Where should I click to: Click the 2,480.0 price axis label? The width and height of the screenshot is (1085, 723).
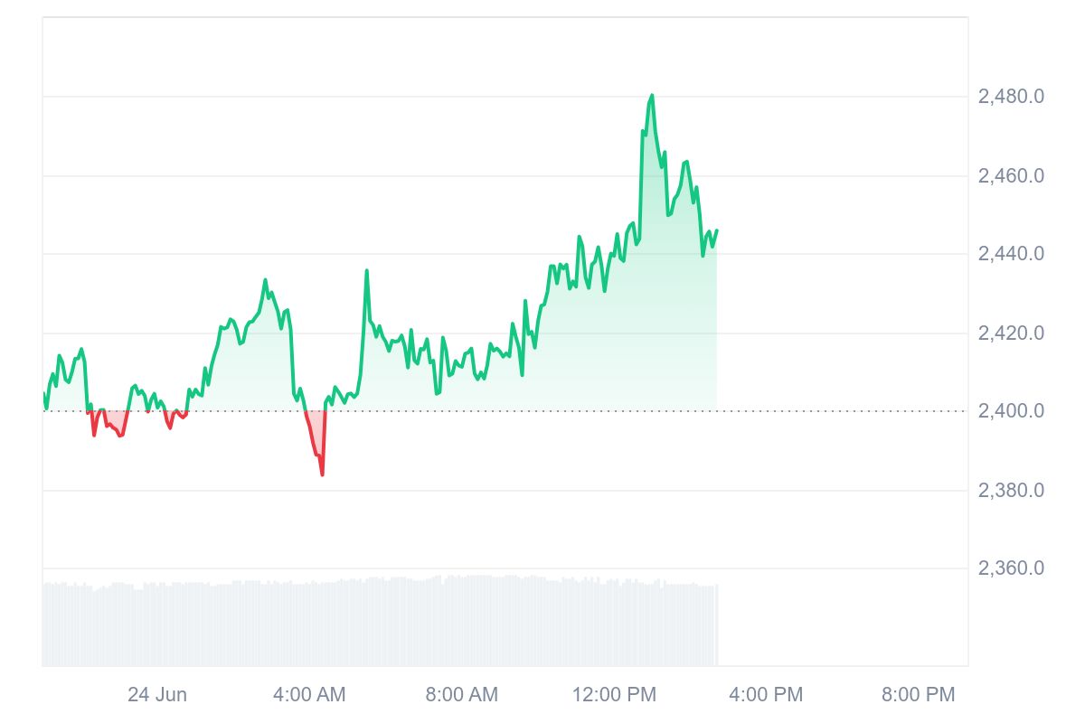click(x=1011, y=97)
